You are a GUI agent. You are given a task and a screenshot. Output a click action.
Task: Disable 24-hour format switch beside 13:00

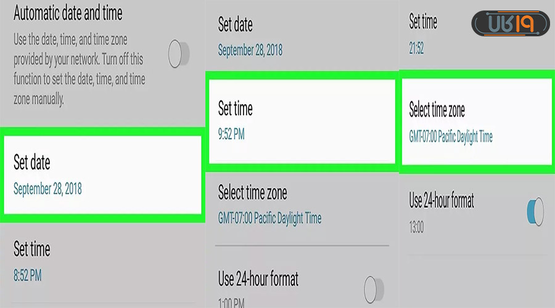pyautogui.click(x=535, y=211)
